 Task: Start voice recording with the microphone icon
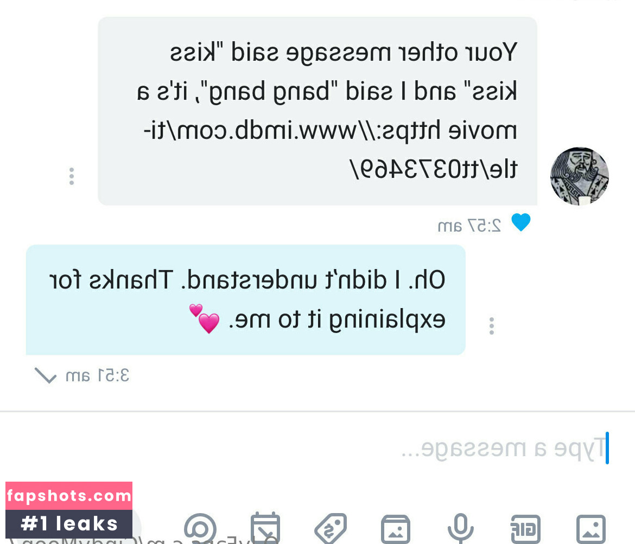[460, 529]
